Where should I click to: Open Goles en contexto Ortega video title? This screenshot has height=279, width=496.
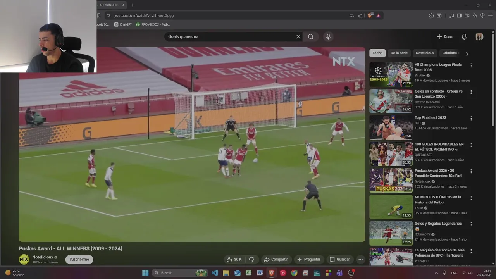pos(439,94)
